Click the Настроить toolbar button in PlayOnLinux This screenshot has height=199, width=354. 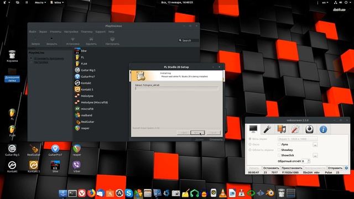click(112, 41)
